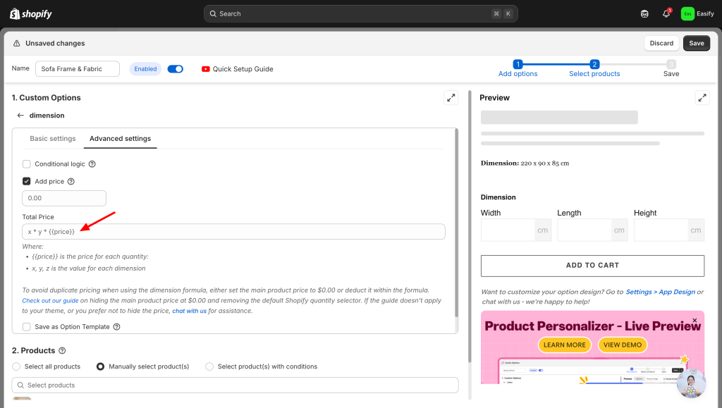Expand the Custom Options panel fullscreen

point(451,98)
